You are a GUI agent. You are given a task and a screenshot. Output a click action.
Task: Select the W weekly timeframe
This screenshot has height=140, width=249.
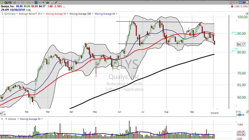click(40, 3)
